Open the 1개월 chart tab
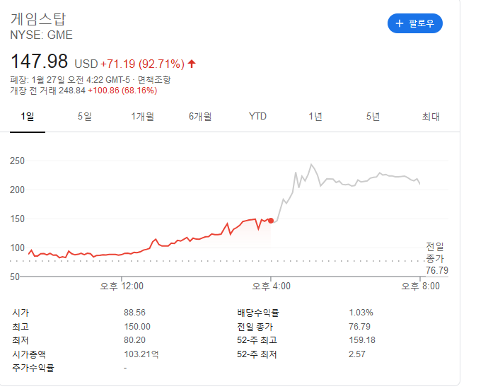488x389 pixels. pos(142,117)
